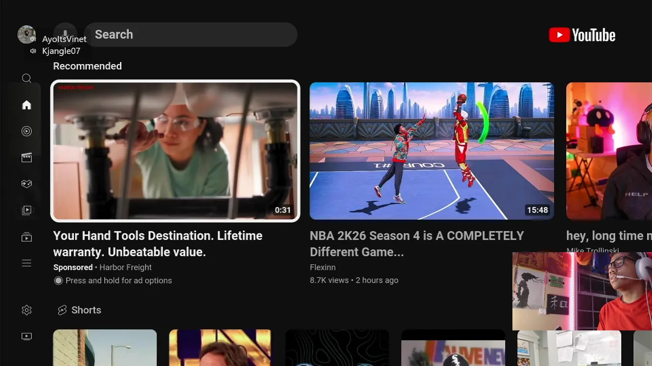Click the AyoItsVinet overlay name
The image size is (652, 366).
[64, 39]
